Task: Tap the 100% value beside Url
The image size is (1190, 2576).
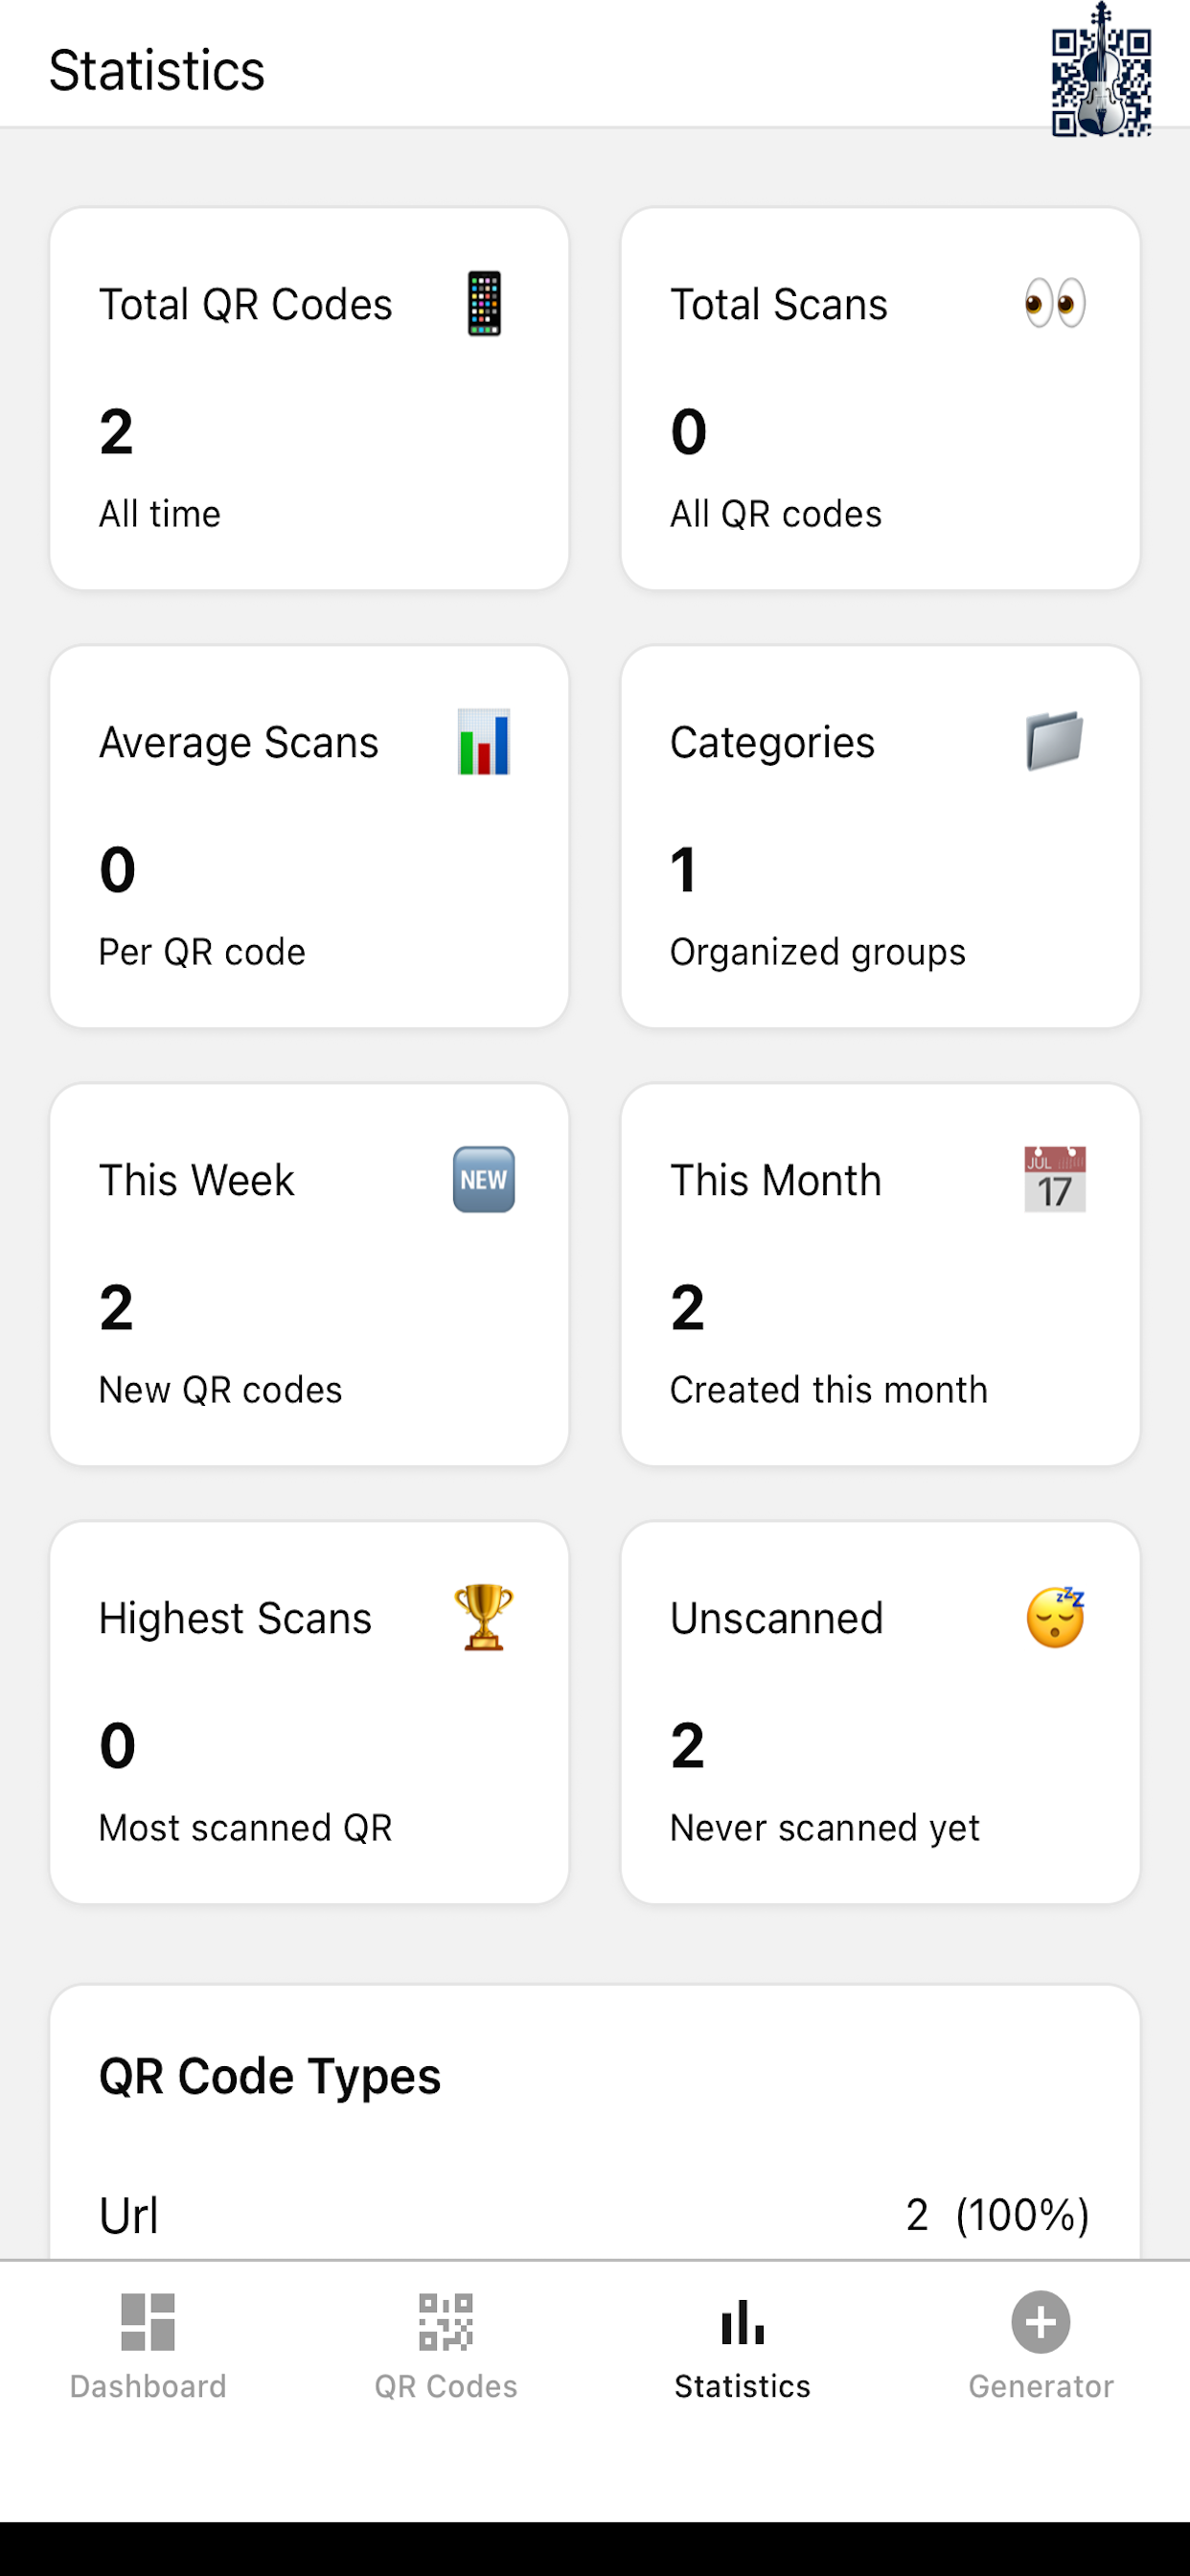Action: [1022, 2215]
